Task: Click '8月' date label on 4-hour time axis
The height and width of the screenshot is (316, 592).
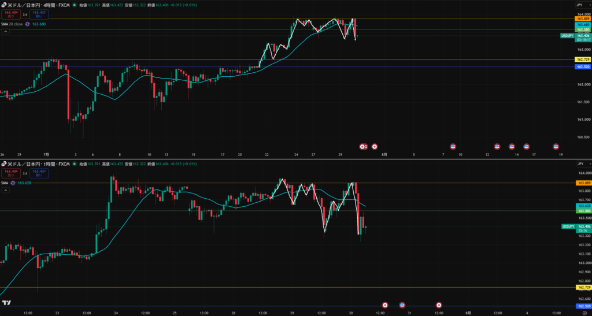Action: [x=384, y=155]
